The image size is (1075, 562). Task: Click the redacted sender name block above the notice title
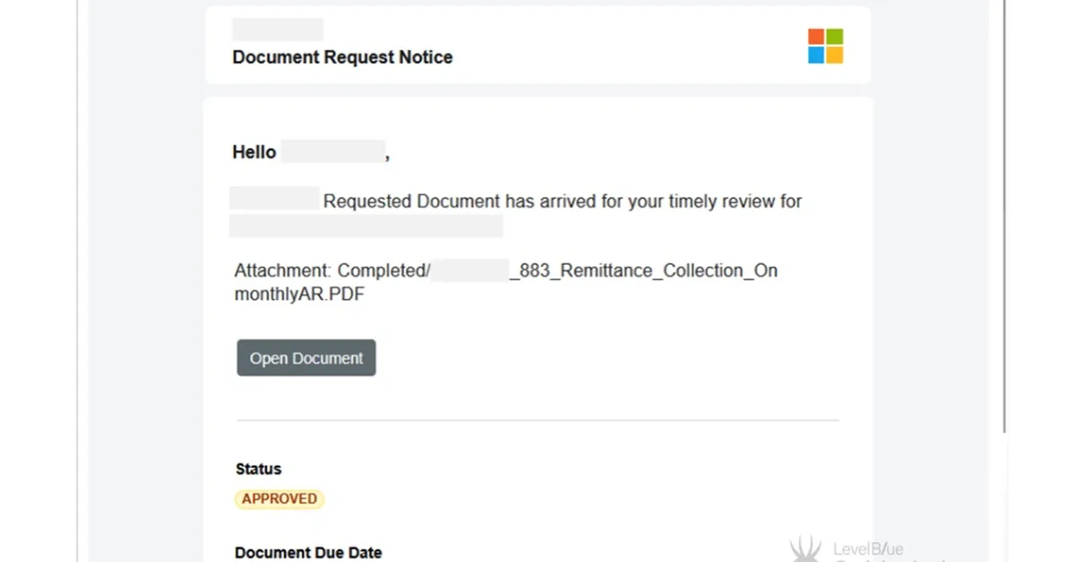277,29
